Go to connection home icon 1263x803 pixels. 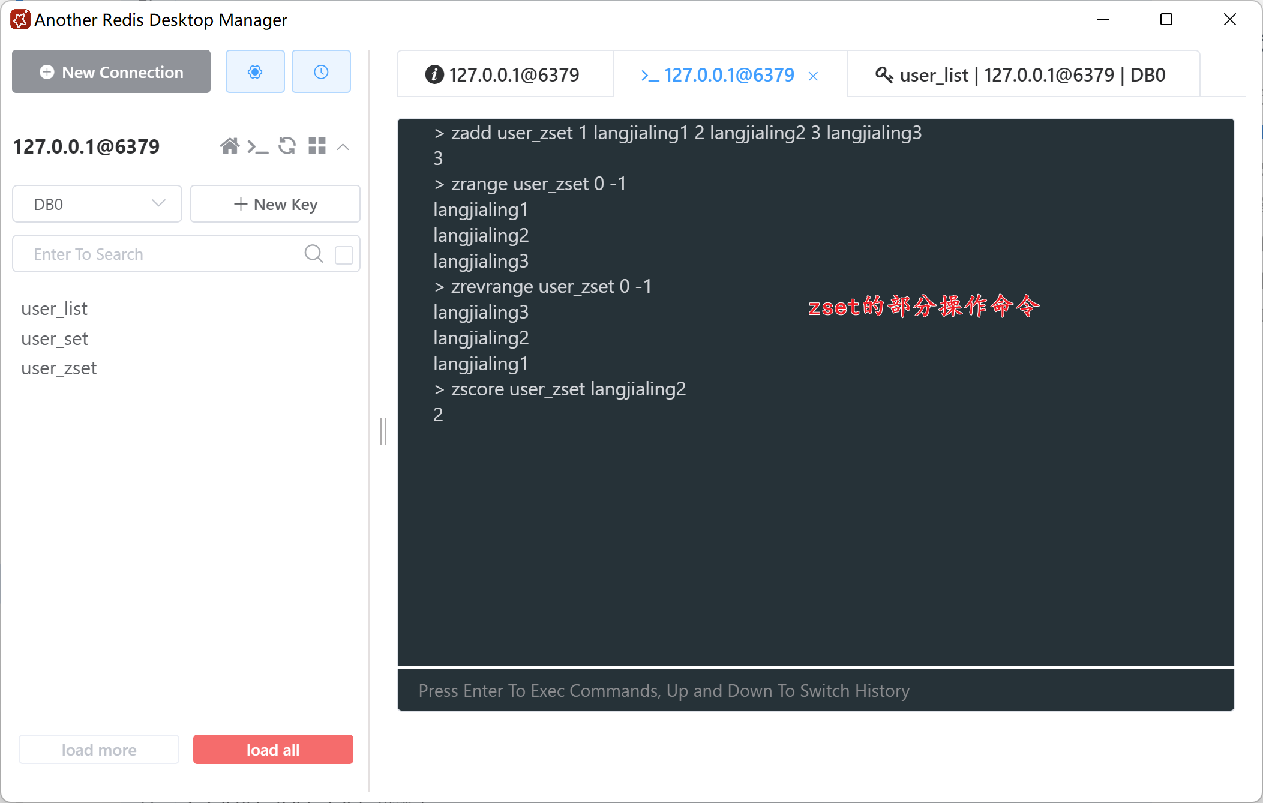pos(230,146)
